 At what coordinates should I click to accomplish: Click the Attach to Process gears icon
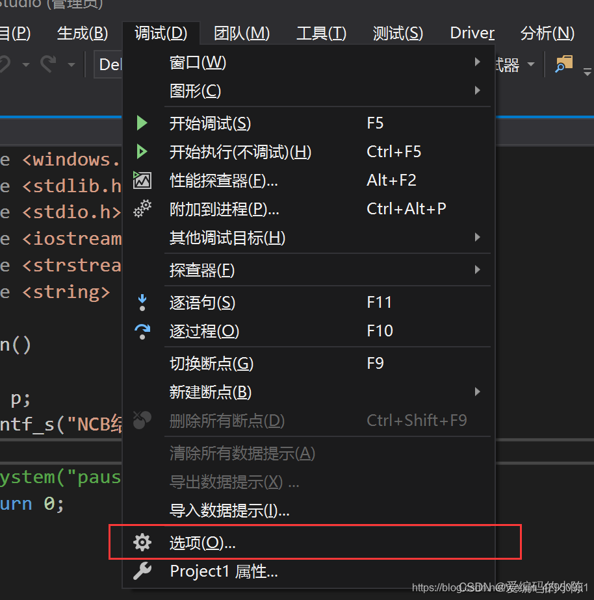[142, 208]
